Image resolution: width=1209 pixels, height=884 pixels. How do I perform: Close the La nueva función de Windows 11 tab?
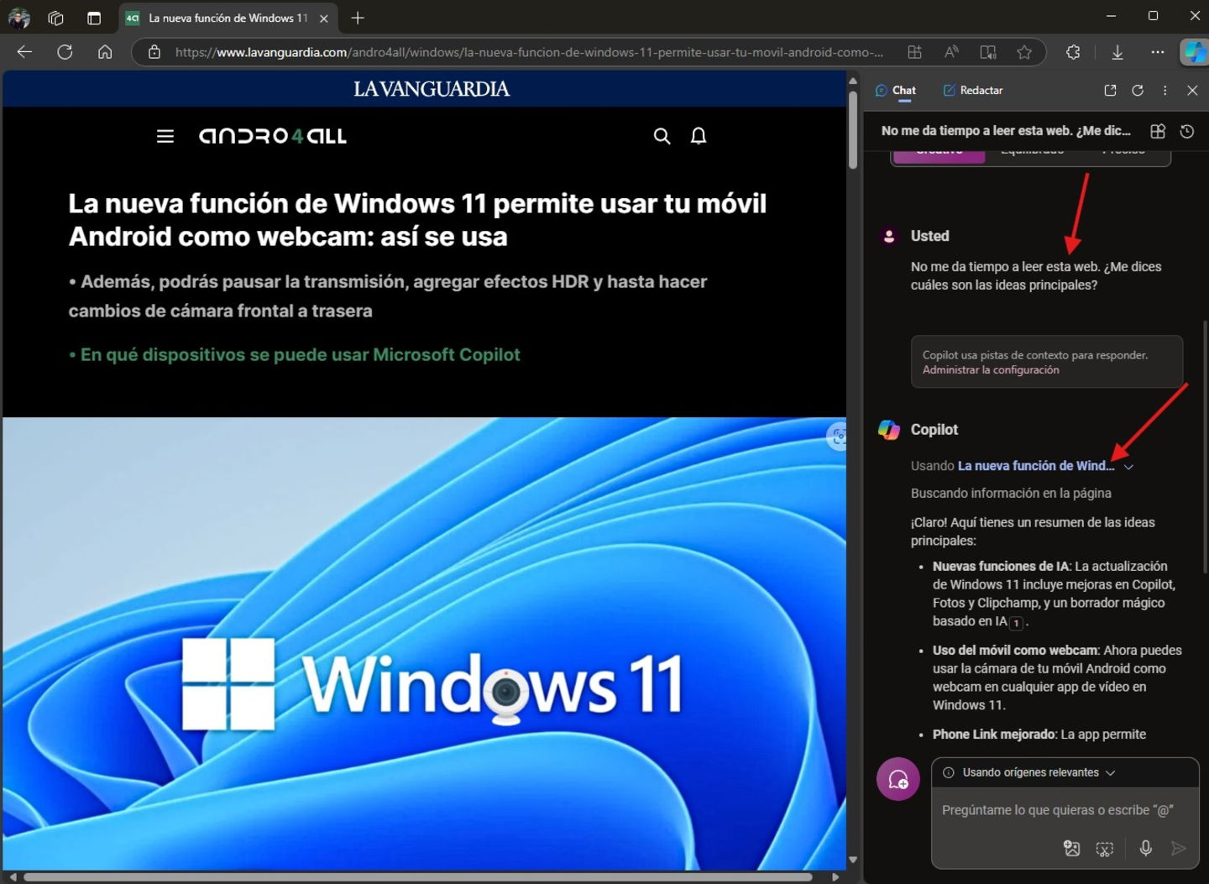pyautogui.click(x=323, y=18)
